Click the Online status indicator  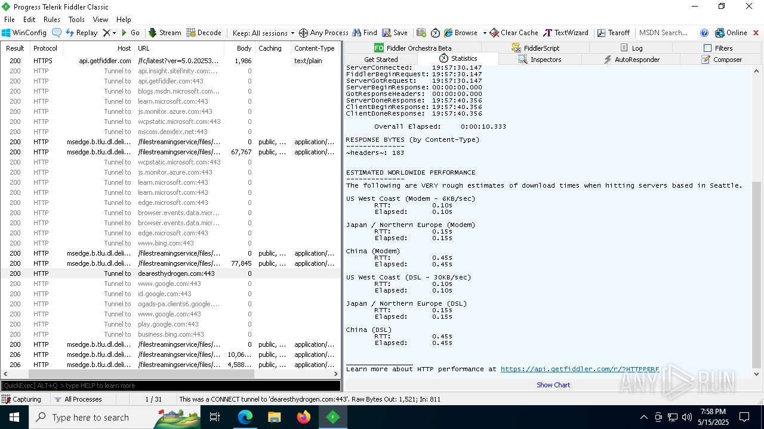click(731, 33)
